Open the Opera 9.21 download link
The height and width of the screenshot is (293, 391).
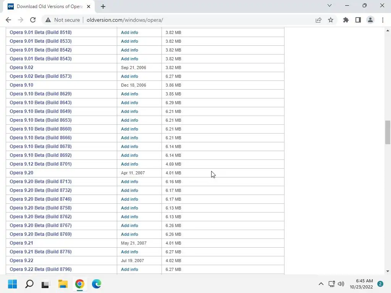point(21,243)
